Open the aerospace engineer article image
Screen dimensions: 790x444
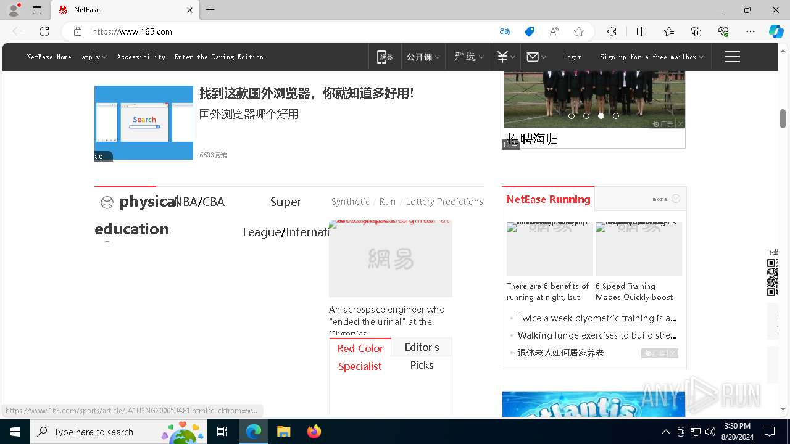point(391,259)
